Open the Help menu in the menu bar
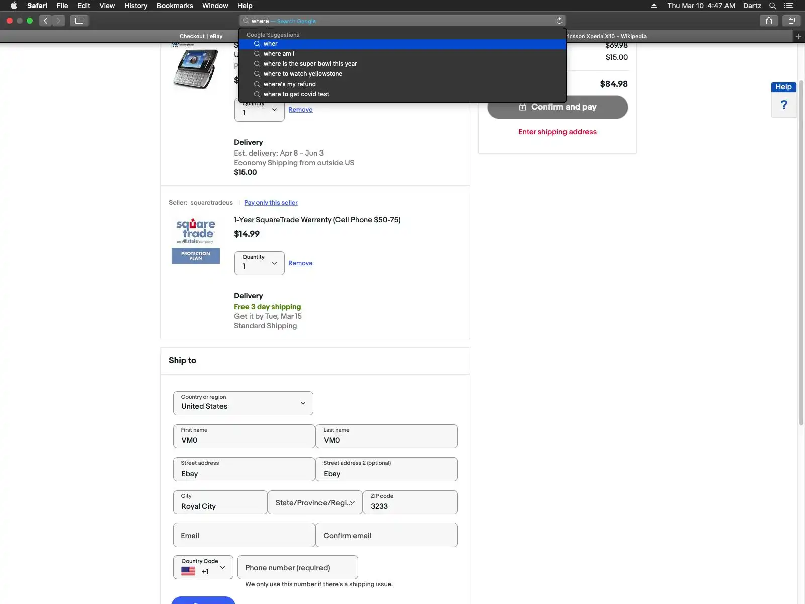 (x=245, y=6)
